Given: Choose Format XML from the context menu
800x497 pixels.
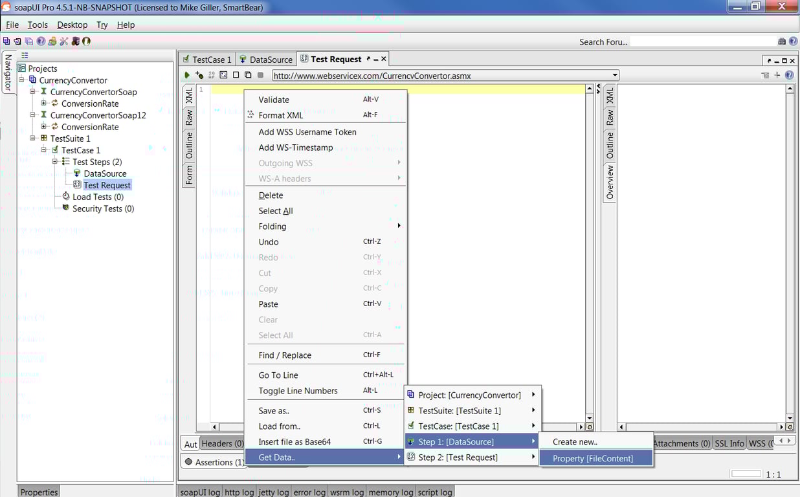Looking at the screenshot, I should tap(326, 115).
